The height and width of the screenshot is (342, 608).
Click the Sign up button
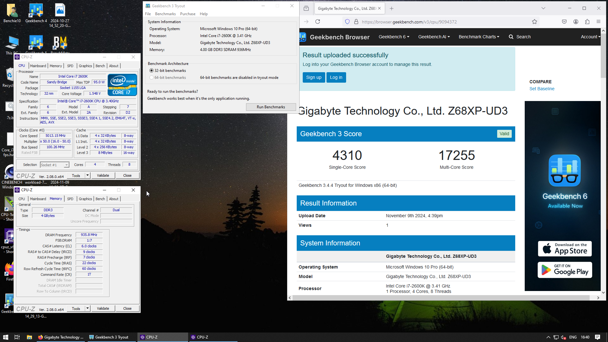pyautogui.click(x=313, y=77)
